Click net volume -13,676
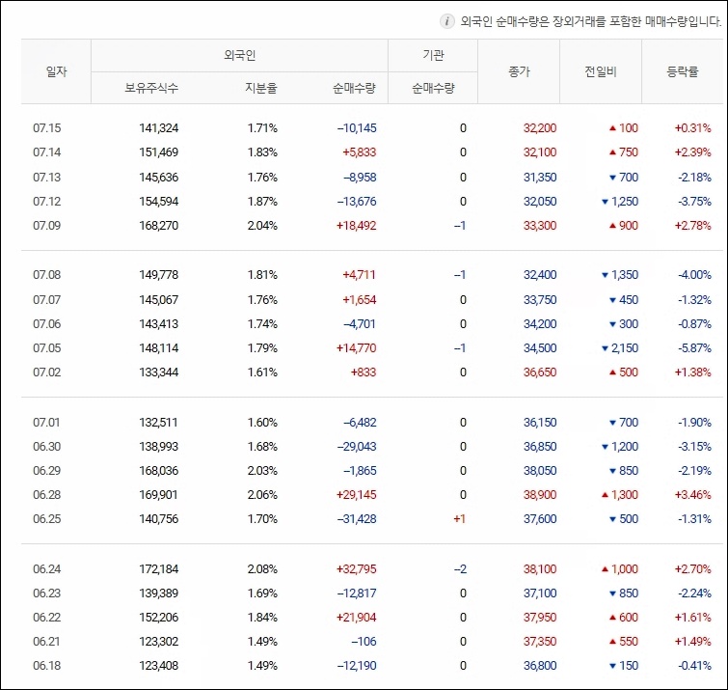Screen dimensions: 728x690 [x=357, y=202]
